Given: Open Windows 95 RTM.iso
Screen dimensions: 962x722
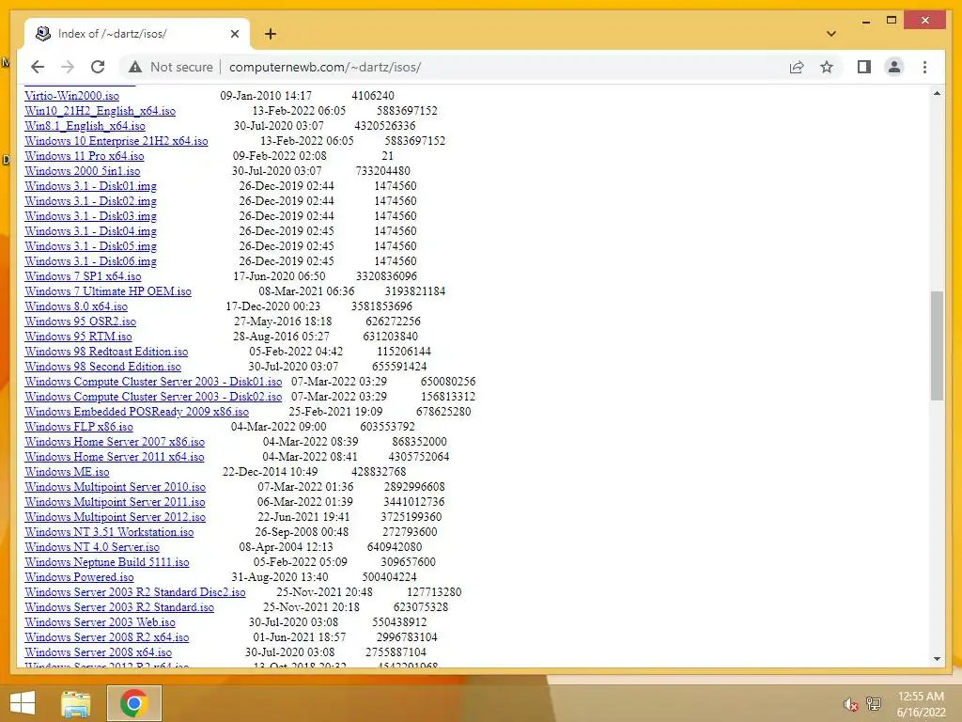Looking at the screenshot, I should click(x=79, y=337).
